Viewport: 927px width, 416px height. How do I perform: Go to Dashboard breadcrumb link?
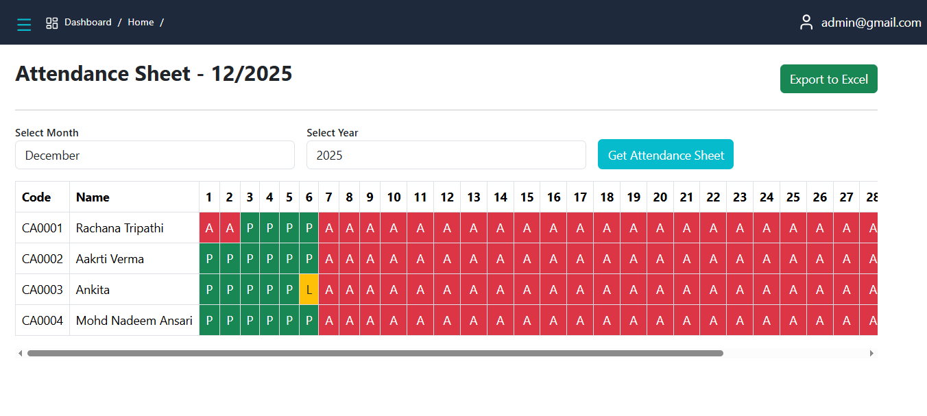88,23
